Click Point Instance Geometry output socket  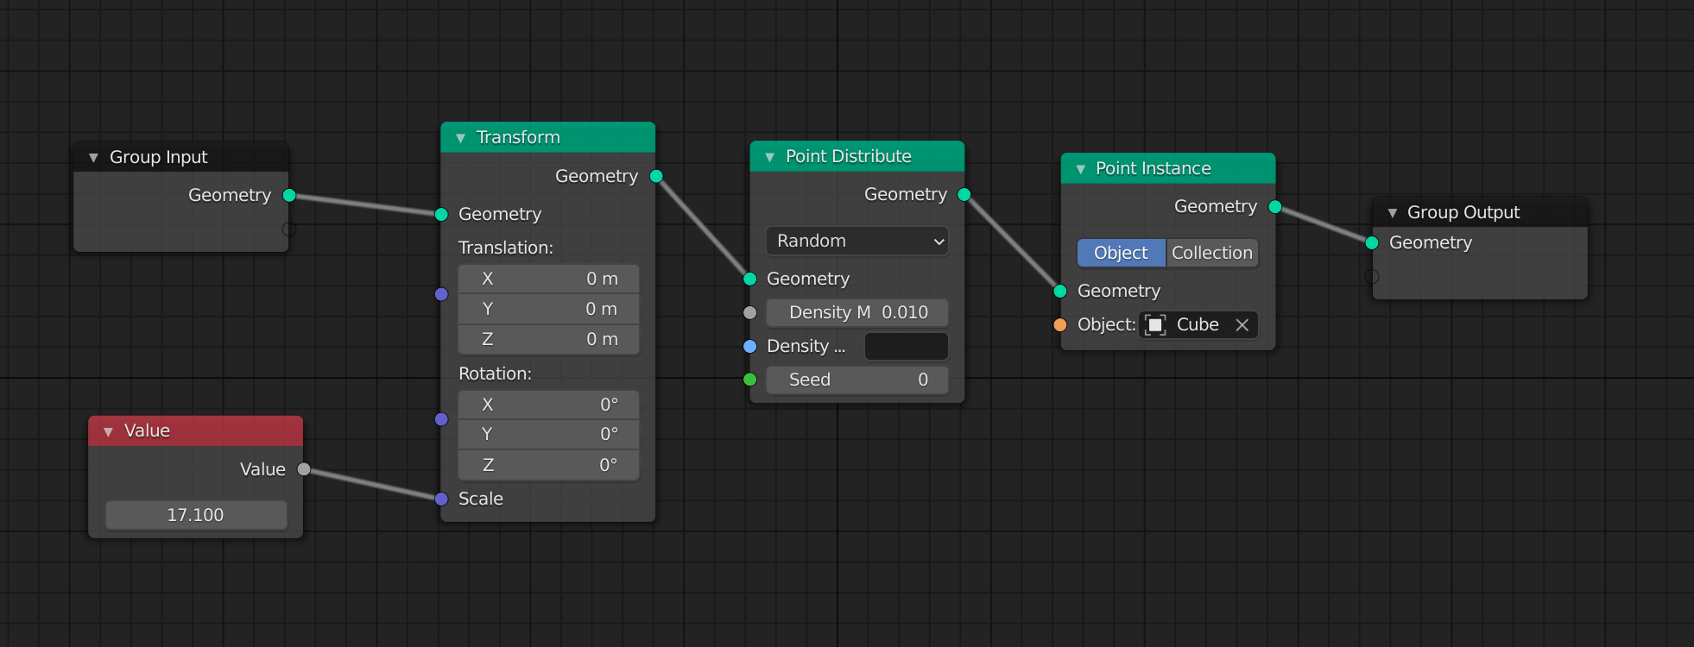click(1275, 207)
